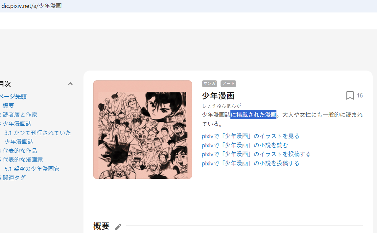Viewport: 377px width, 233px height.
Task: Go to 概要 in the table of contents
Action: pyautogui.click(x=8, y=106)
